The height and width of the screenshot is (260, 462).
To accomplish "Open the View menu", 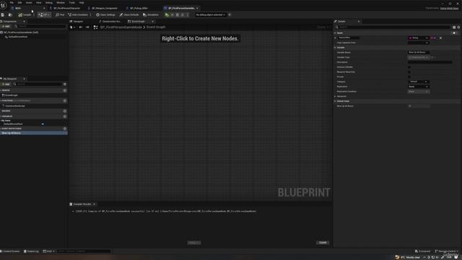I will pyautogui.click(x=38, y=3).
